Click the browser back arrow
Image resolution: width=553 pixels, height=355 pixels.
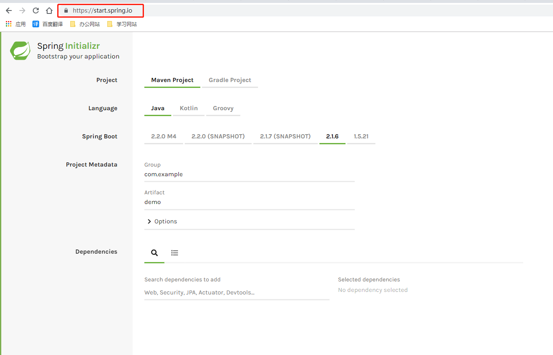coord(8,10)
